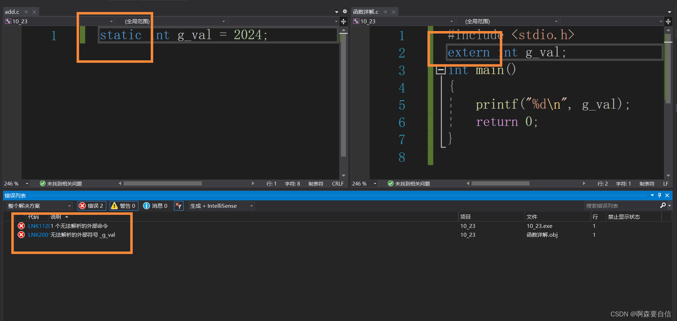
Task: Open left pane active files dropdown arrow
Action: (337, 12)
